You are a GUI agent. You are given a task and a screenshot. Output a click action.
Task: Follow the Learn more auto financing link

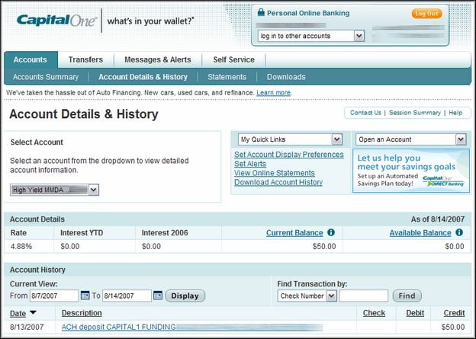[x=274, y=92]
